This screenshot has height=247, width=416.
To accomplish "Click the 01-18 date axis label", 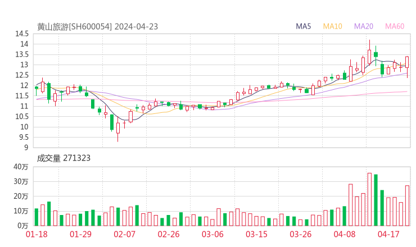I will tap(37, 234).
